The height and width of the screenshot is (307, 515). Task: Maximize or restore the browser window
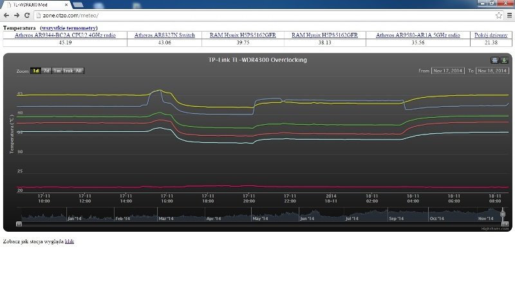(x=492, y=3)
